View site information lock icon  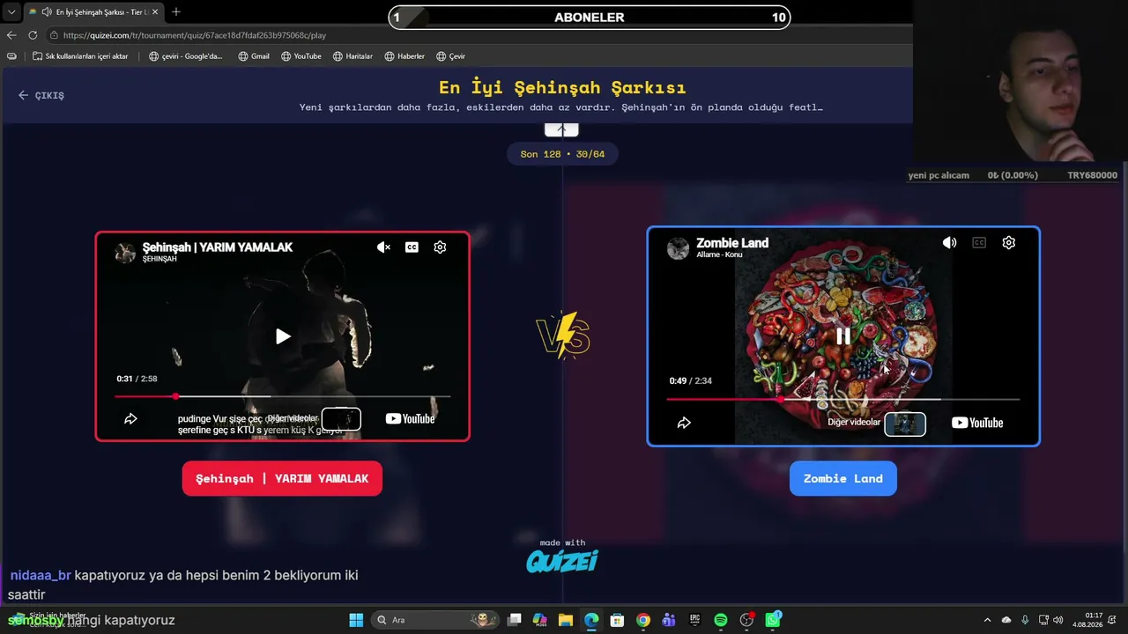[54, 35]
